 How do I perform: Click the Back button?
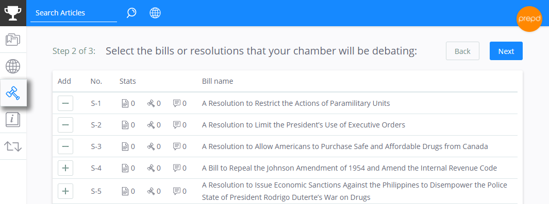pos(462,51)
